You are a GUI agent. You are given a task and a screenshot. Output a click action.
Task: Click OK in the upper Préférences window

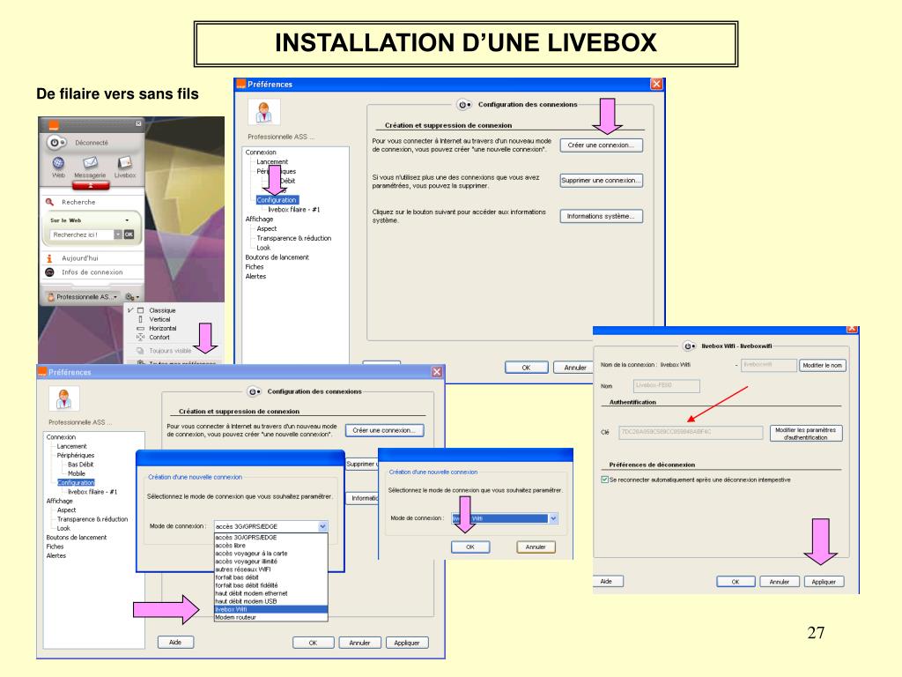[x=527, y=368]
